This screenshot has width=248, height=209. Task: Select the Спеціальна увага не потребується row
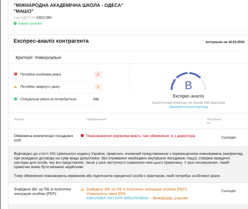click(57, 99)
